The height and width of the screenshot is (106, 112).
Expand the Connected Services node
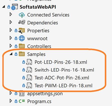[x=11, y=14]
